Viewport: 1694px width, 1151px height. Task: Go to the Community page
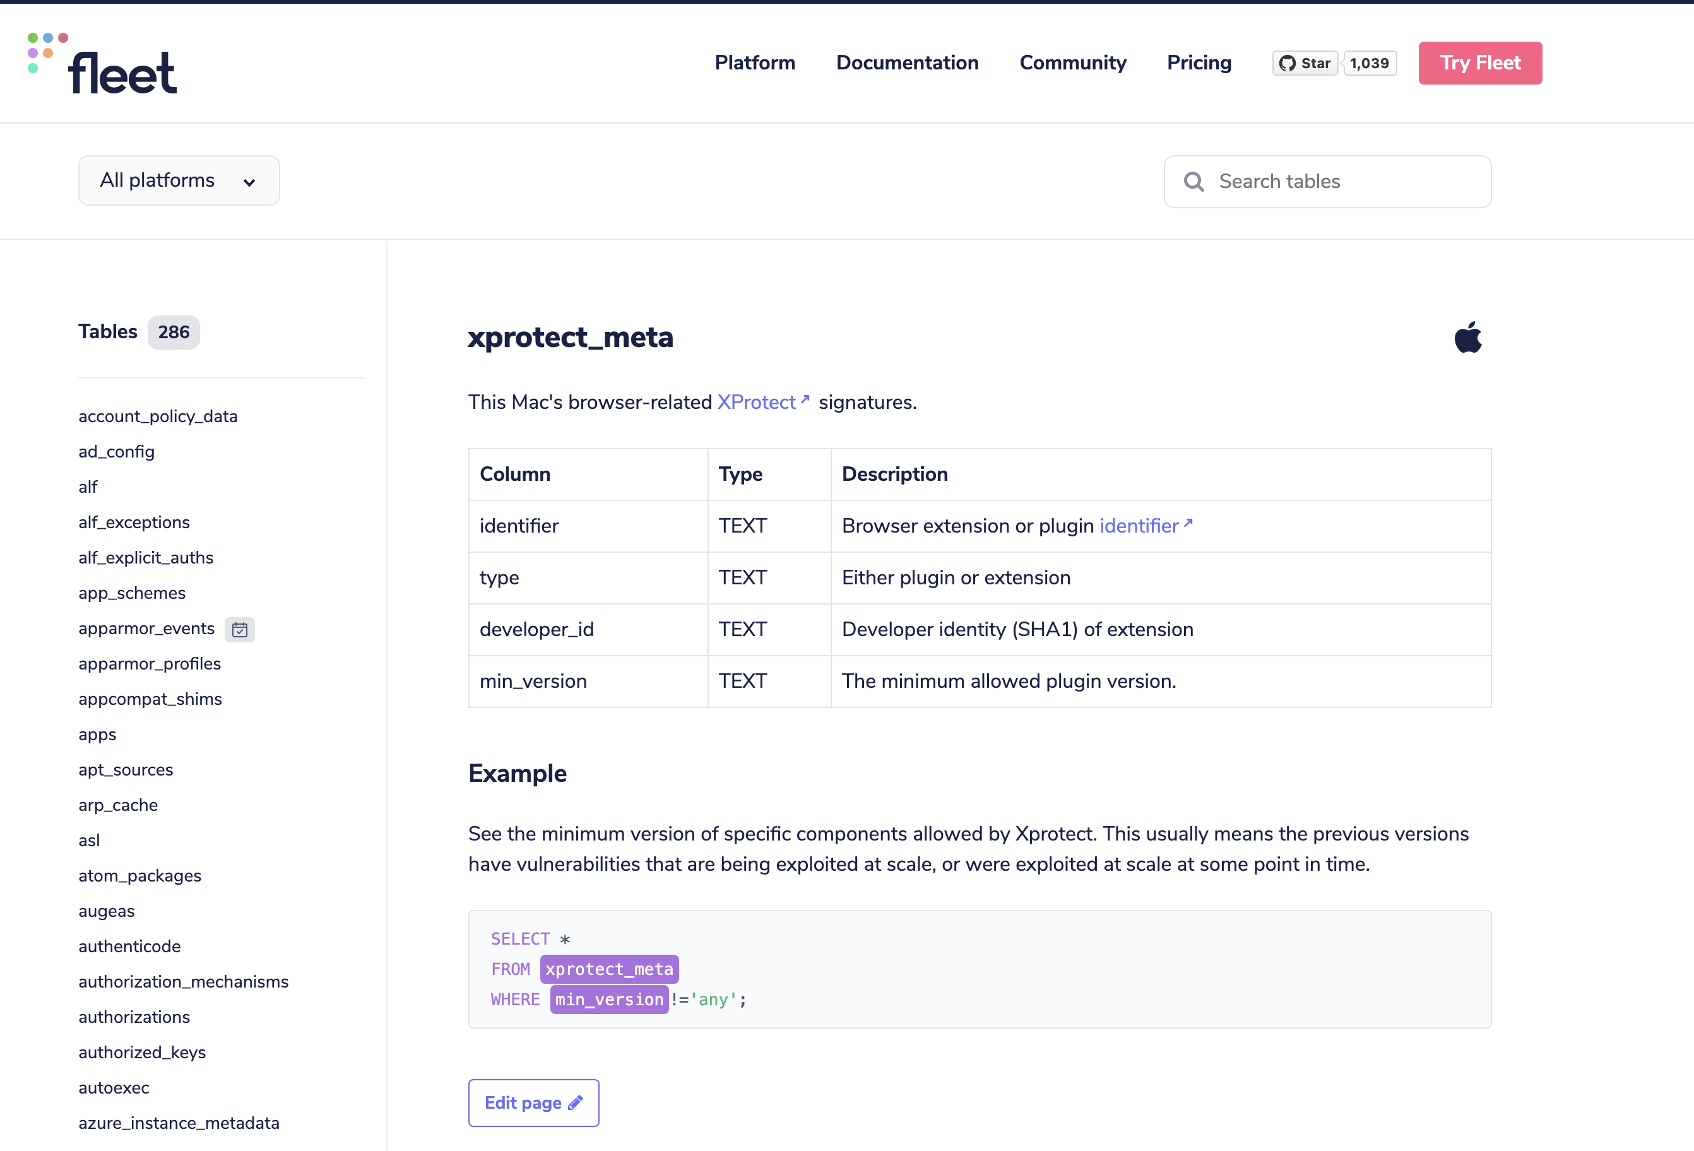pos(1073,63)
